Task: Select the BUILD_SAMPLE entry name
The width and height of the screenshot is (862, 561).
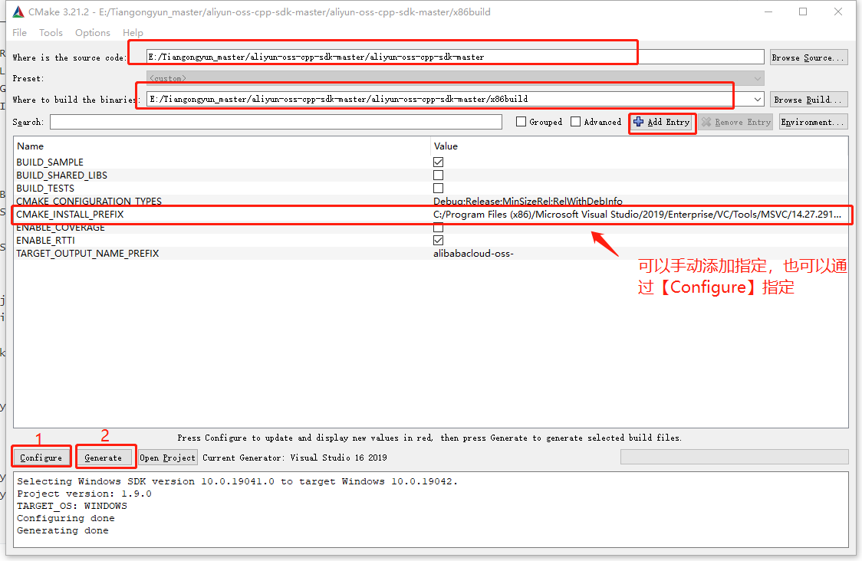Action: [x=50, y=162]
